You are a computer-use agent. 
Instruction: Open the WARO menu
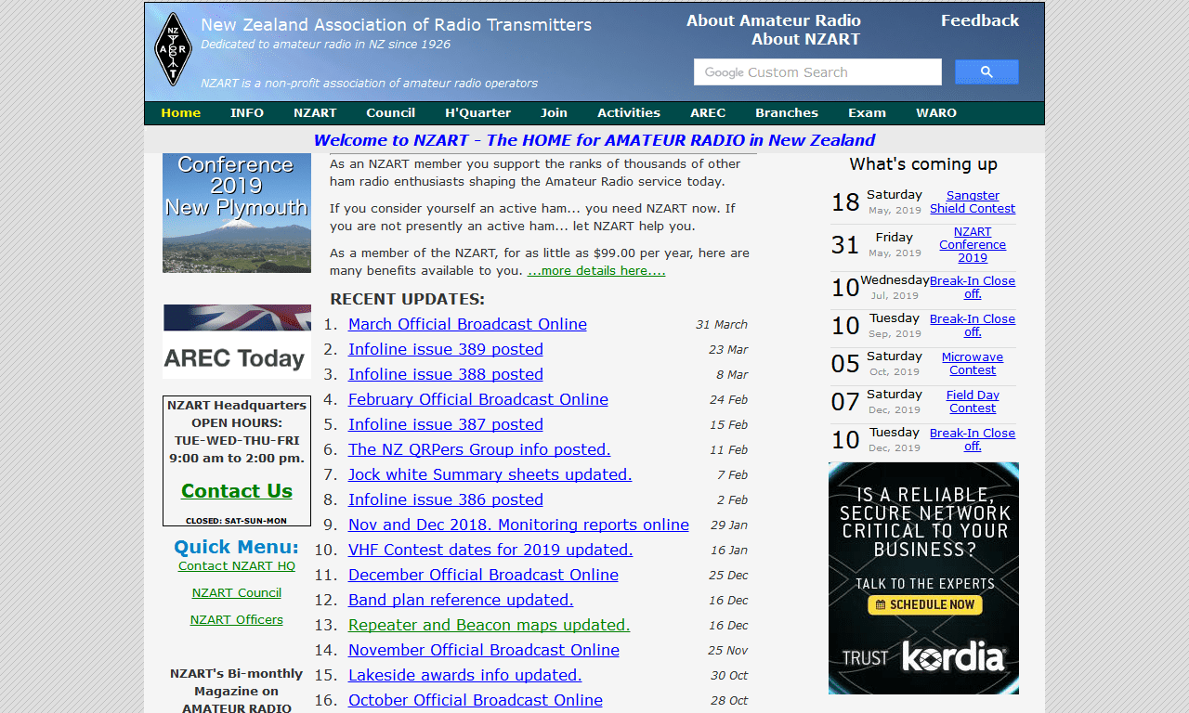coord(936,113)
